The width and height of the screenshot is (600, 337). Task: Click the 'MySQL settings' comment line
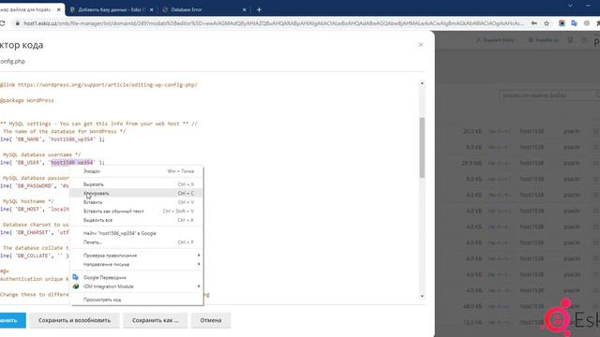(98, 124)
